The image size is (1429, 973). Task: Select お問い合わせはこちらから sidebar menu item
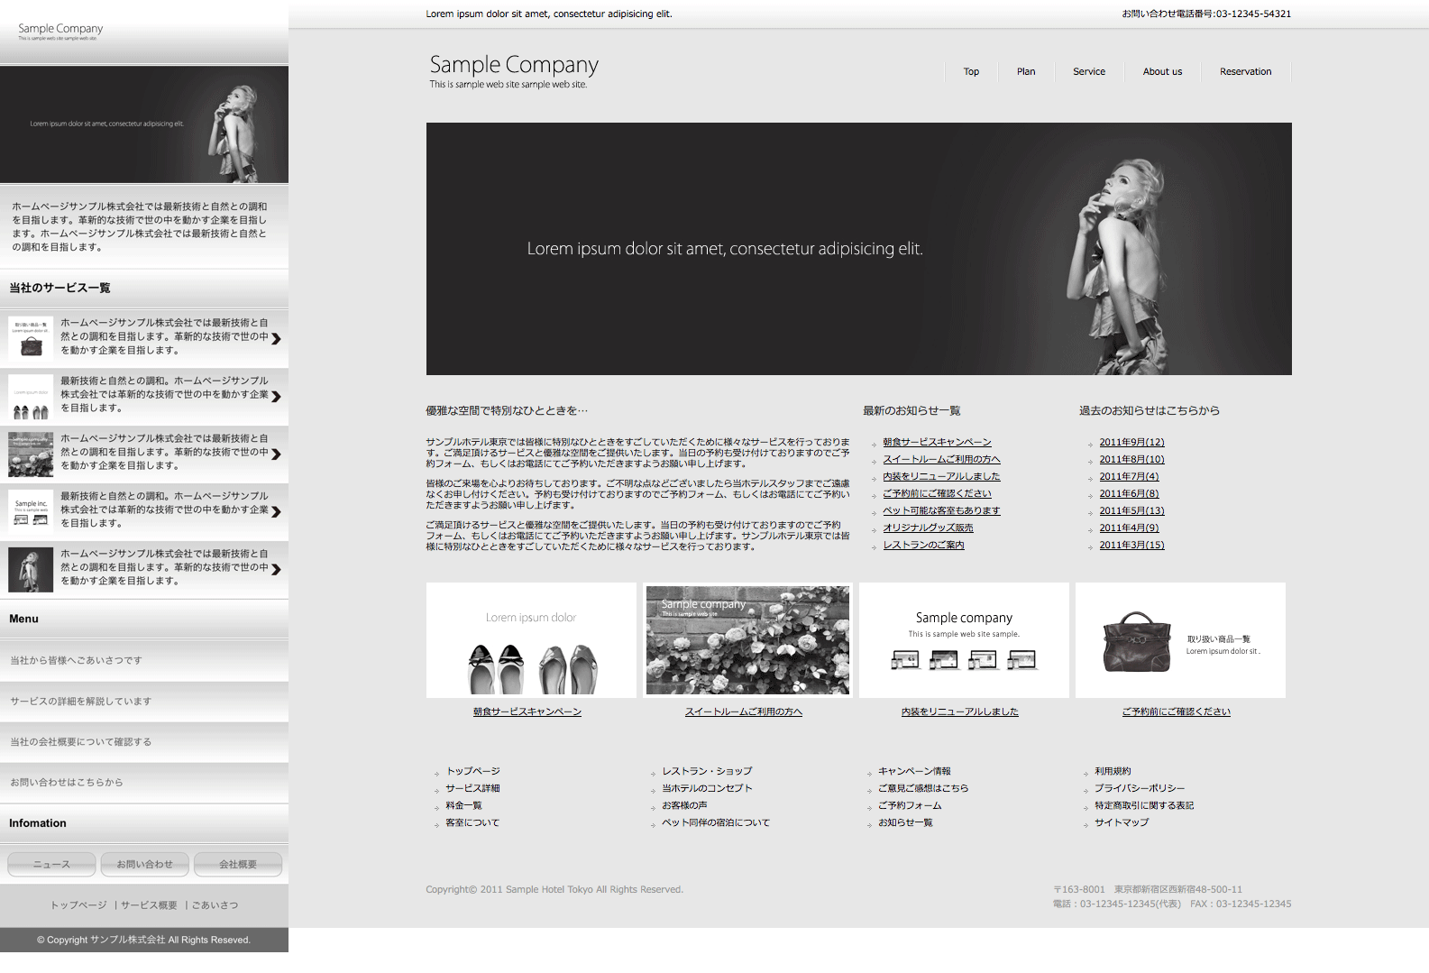click(x=67, y=783)
